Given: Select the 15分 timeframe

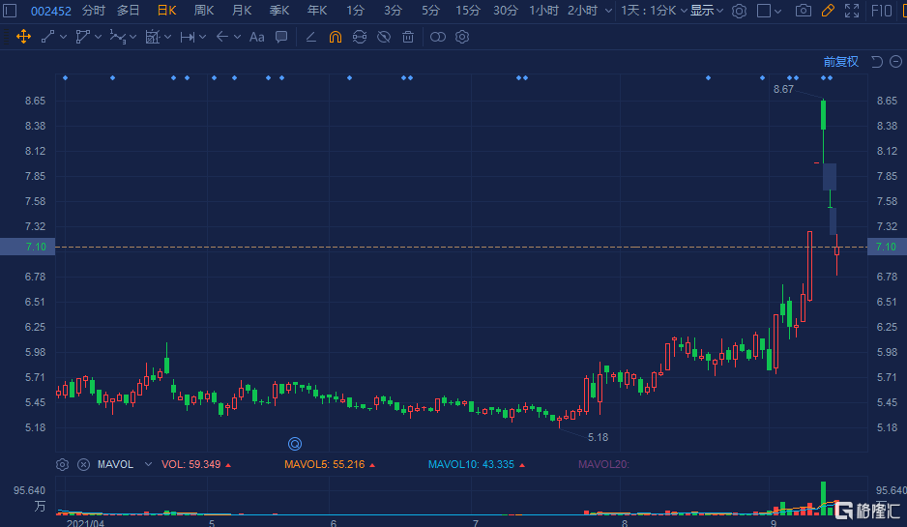Looking at the screenshot, I should tap(467, 11).
